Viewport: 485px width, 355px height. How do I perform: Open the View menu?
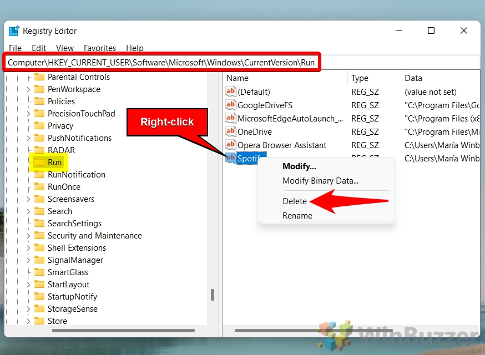click(x=64, y=48)
